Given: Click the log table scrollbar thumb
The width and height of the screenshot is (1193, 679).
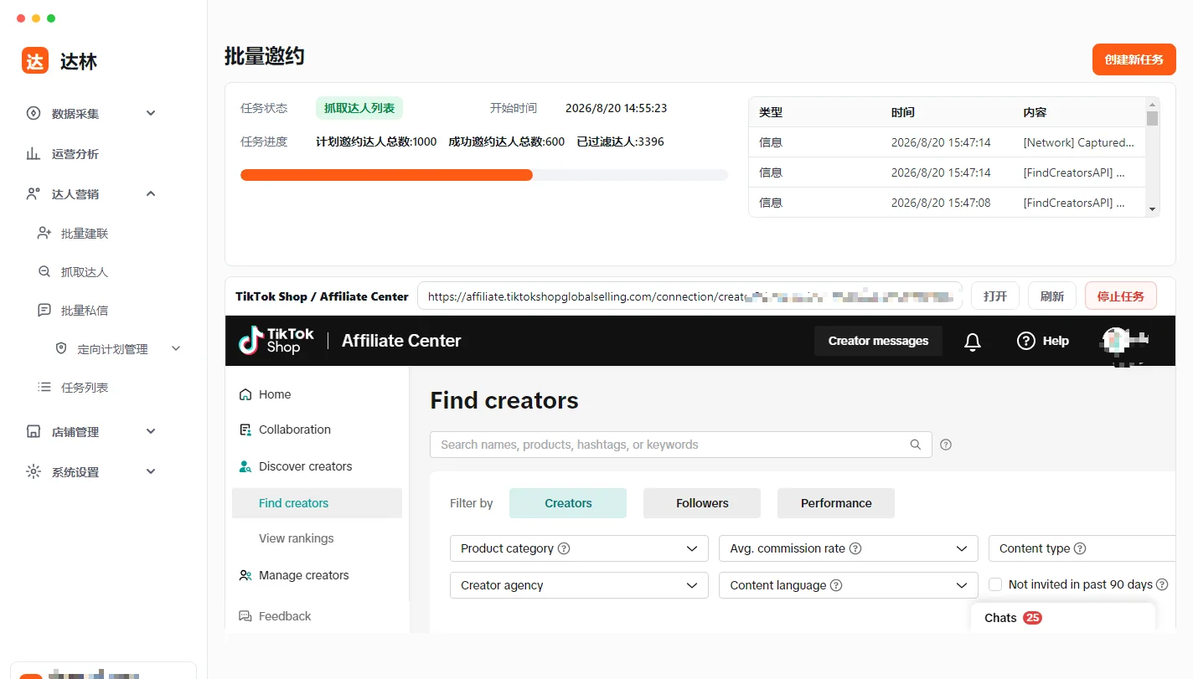Looking at the screenshot, I should (x=1153, y=118).
